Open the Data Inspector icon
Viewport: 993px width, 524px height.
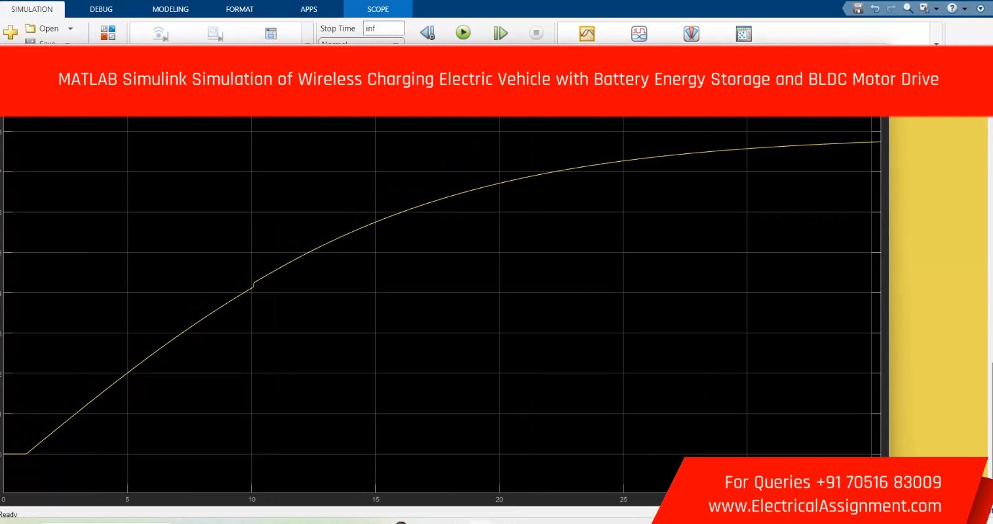[587, 33]
